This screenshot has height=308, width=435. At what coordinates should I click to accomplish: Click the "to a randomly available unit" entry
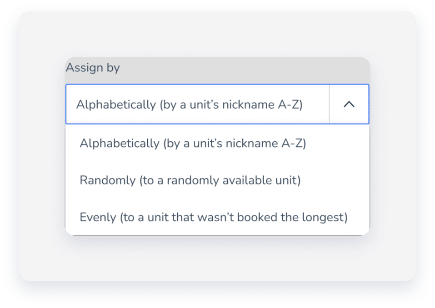[190, 180]
